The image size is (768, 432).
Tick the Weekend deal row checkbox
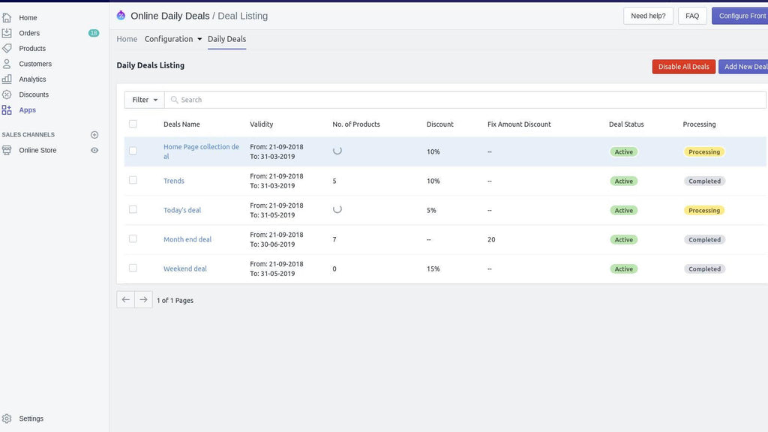[133, 268]
